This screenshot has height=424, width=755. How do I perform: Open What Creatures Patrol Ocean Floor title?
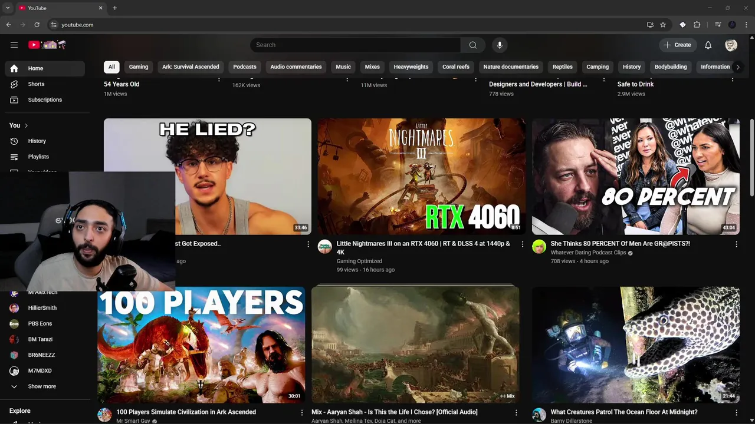click(624, 412)
